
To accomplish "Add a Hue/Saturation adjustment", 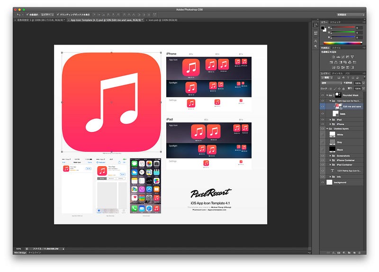I will click(x=331, y=62).
